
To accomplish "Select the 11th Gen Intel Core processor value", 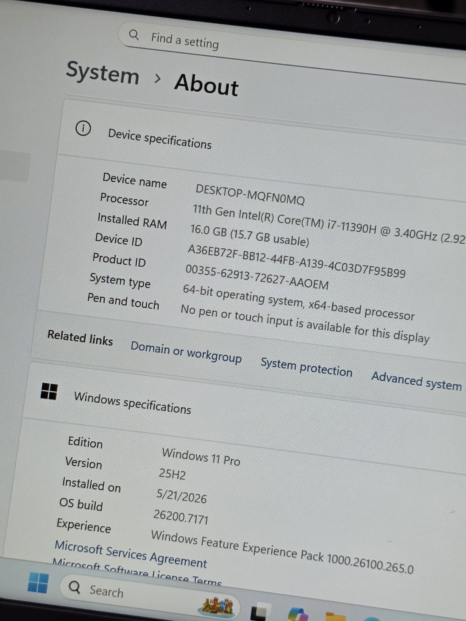I will (329, 224).
